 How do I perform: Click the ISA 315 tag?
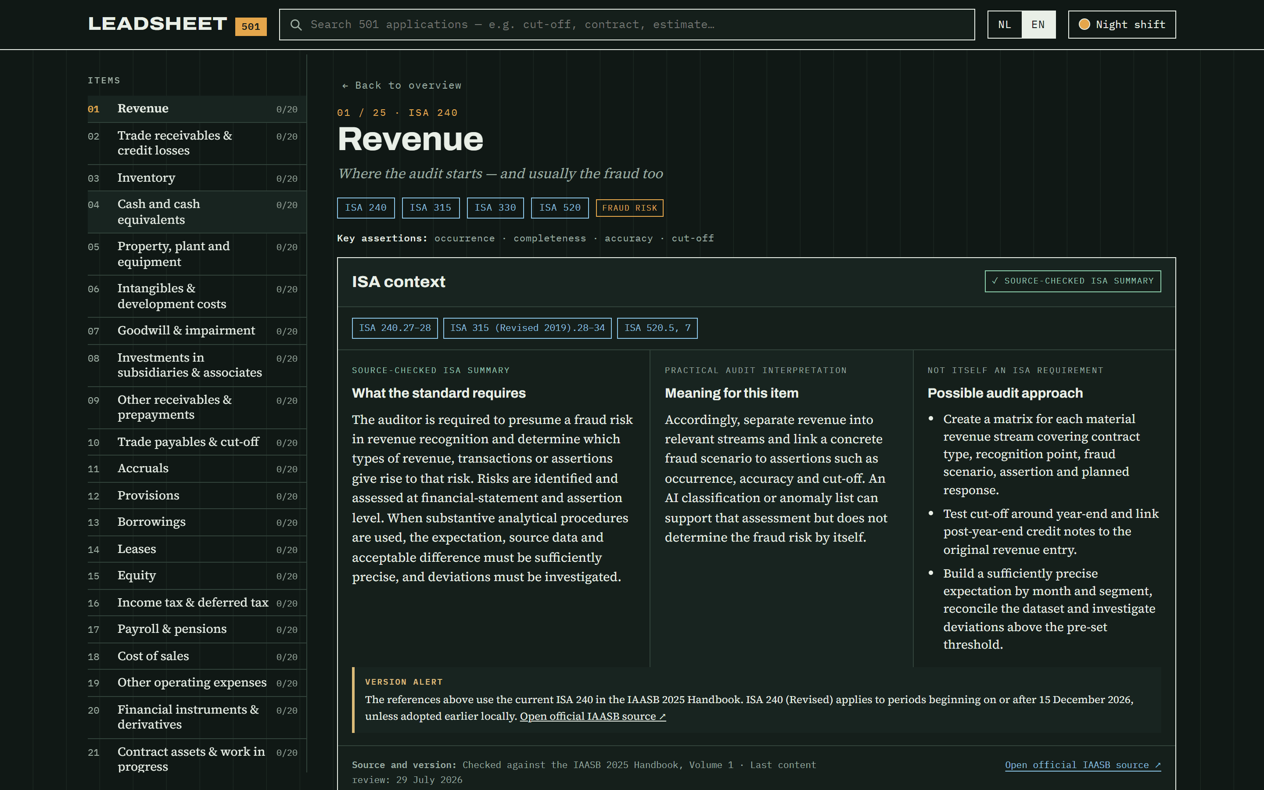click(431, 208)
